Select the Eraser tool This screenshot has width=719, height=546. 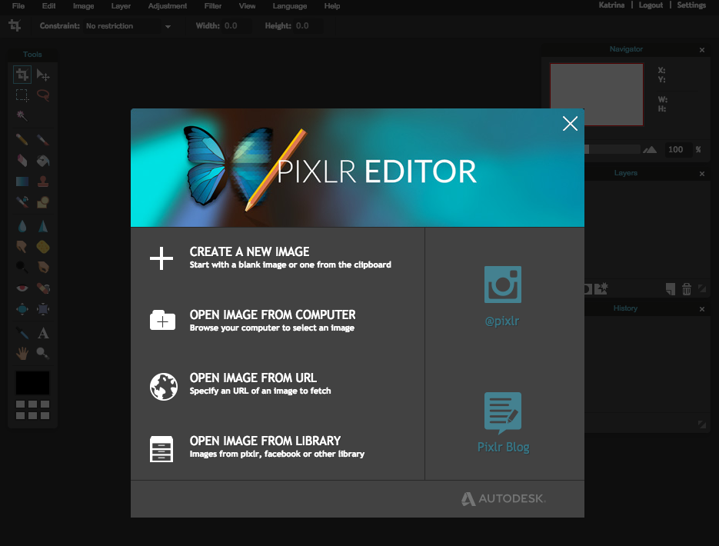click(22, 160)
